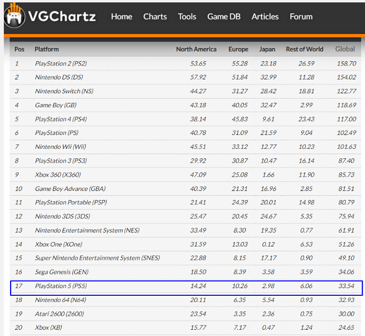Screen dimensions: 365x336
Task: Open the Home menu
Action: [122, 17]
